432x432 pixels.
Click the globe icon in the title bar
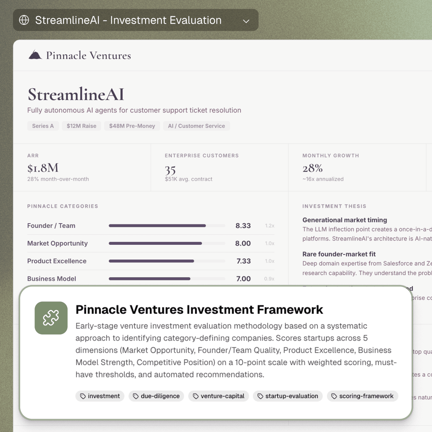click(24, 20)
